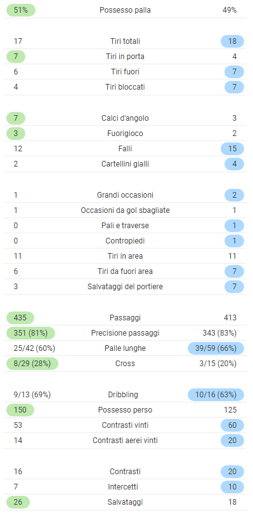Select the blue 10 Intercetti badge
The height and width of the screenshot is (520, 253).
(233, 487)
